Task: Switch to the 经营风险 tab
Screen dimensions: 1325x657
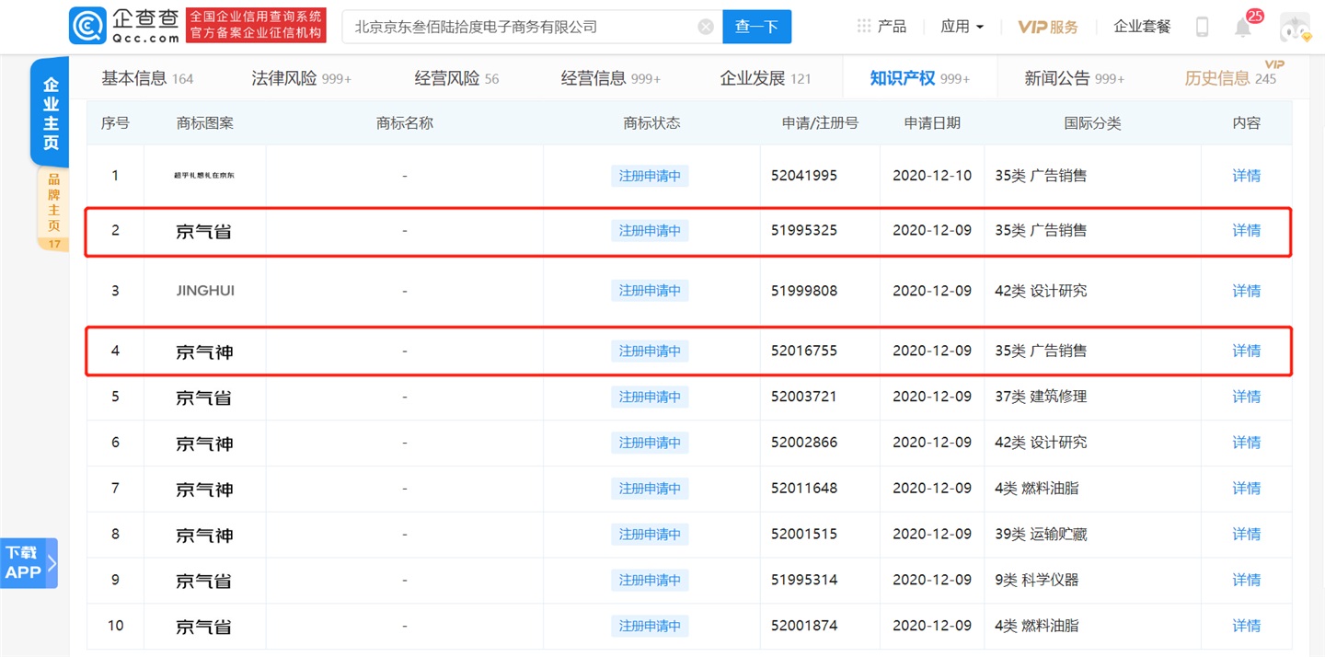Action: point(456,78)
